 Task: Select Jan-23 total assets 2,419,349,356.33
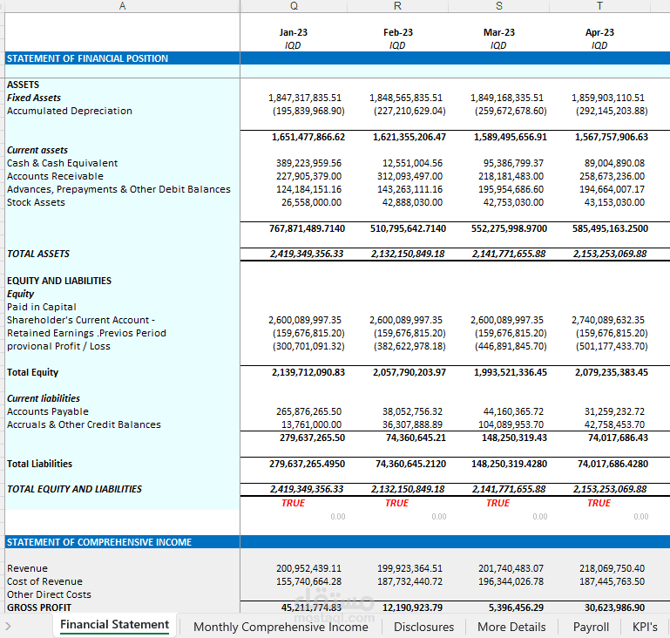(x=307, y=254)
